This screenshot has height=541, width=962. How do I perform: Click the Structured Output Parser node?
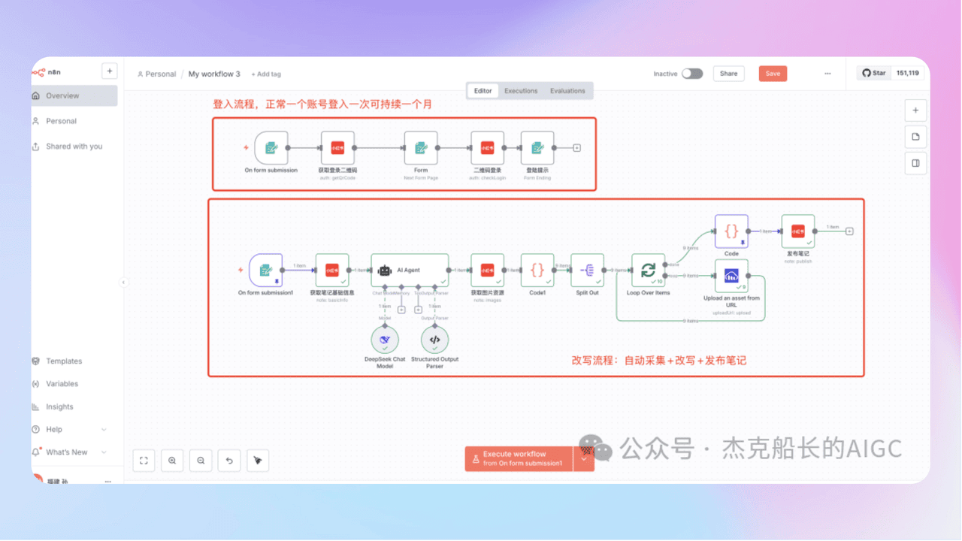pyautogui.click(x=434, y=340)
